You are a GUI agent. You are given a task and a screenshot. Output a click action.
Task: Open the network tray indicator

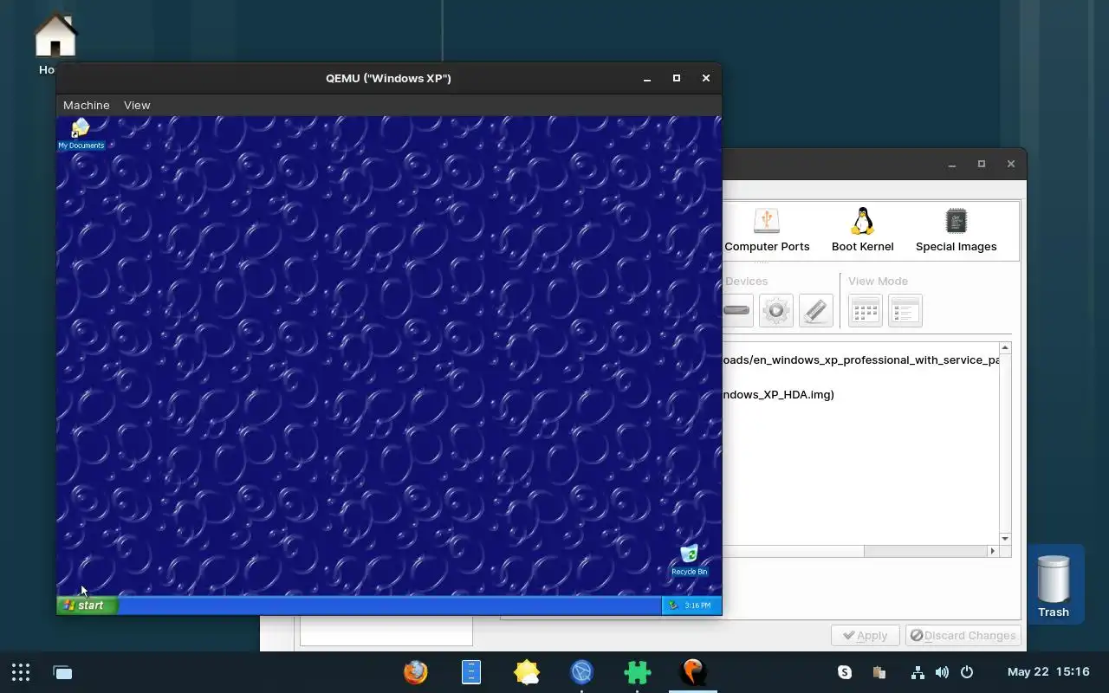pyautogui.click(x=918, y=672)
